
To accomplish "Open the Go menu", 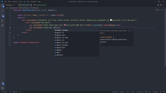I will tap(24, 2).
